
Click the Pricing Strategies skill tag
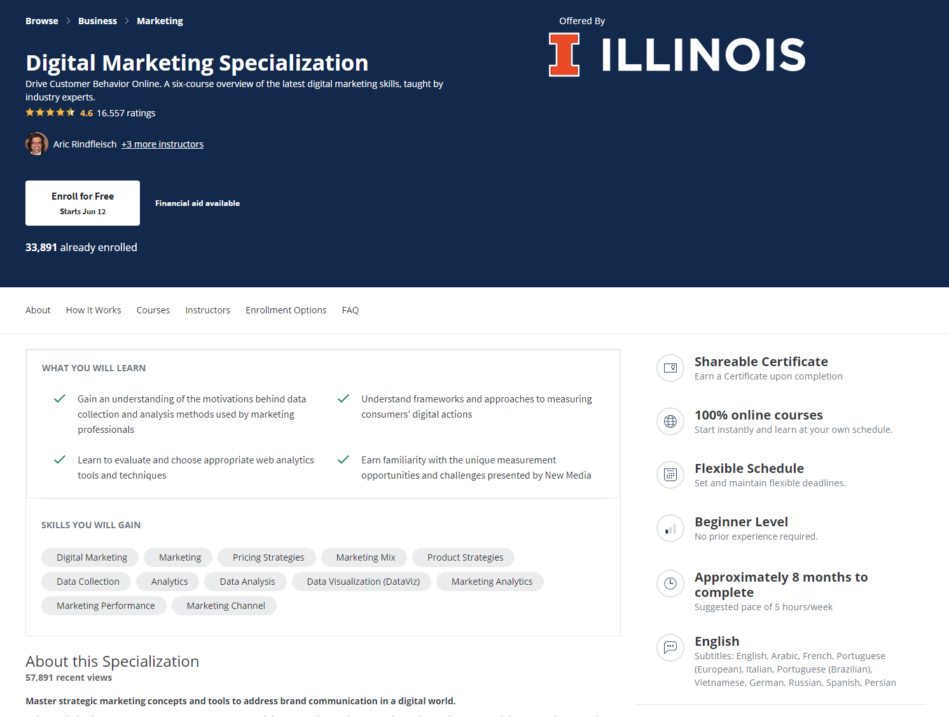coord(267,557)
